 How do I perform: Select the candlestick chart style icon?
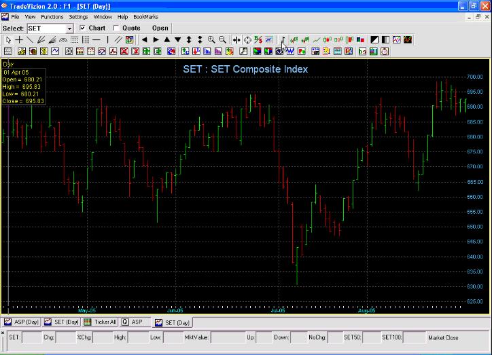tap(328, 40)
